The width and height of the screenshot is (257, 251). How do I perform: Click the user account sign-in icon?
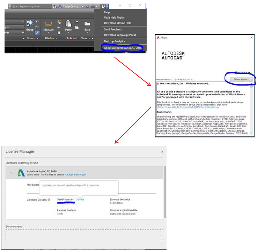click(60, 6)
